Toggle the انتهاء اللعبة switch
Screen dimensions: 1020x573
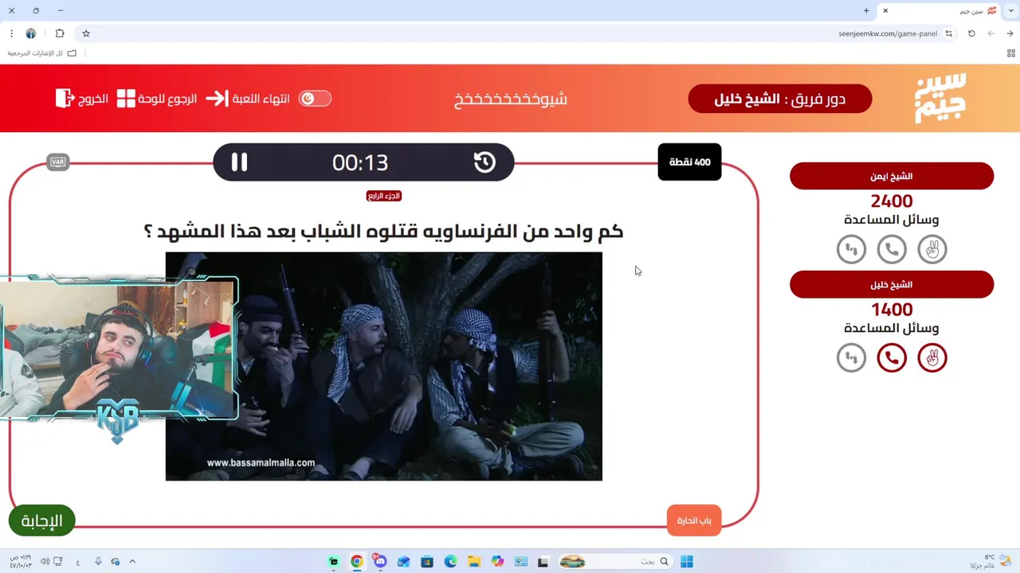tap(315, 99)
